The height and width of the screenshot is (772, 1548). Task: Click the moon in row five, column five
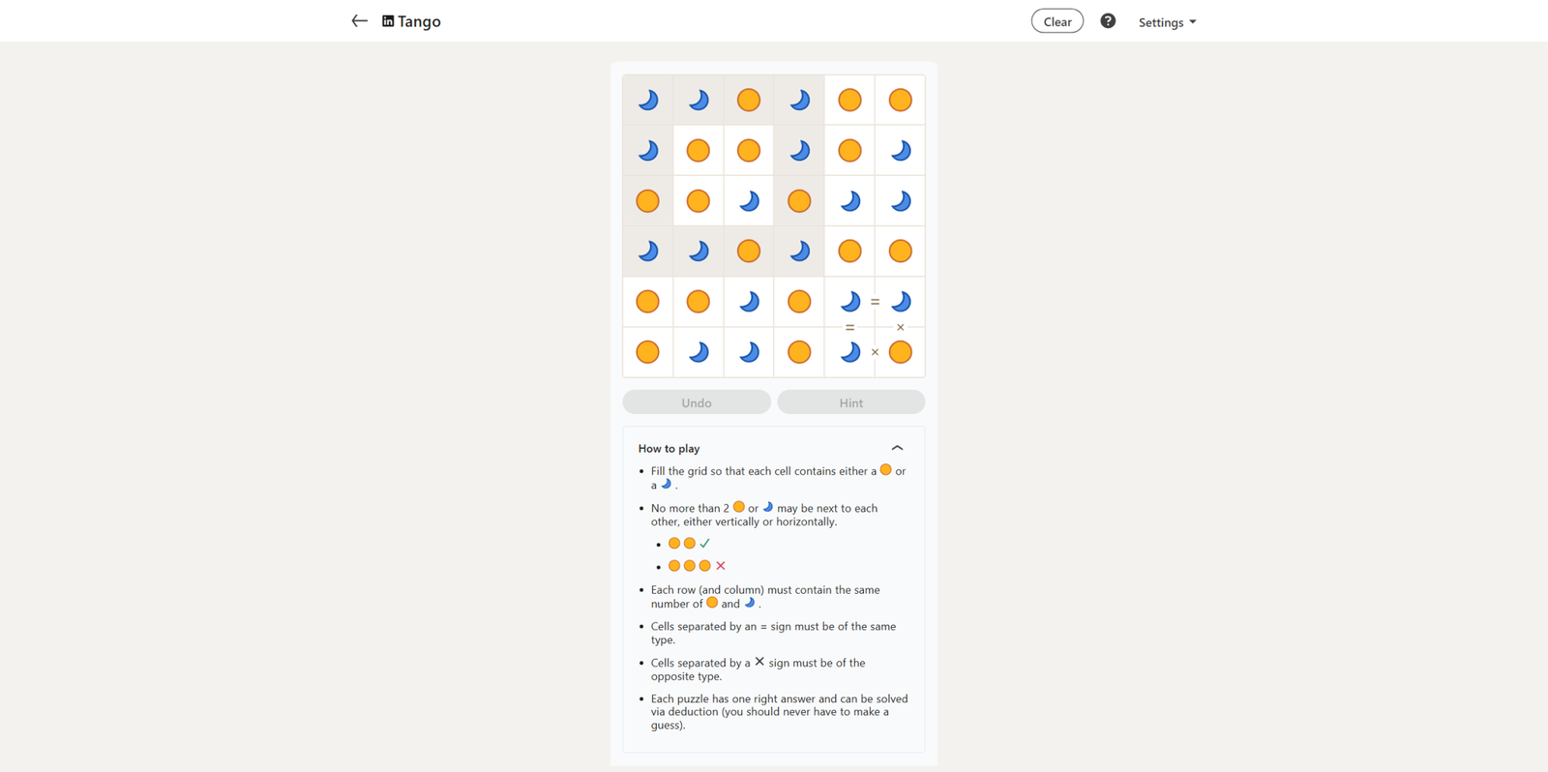849,302
